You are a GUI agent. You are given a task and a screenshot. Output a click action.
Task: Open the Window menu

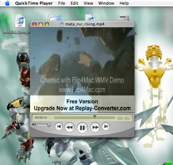coord(106,3)
